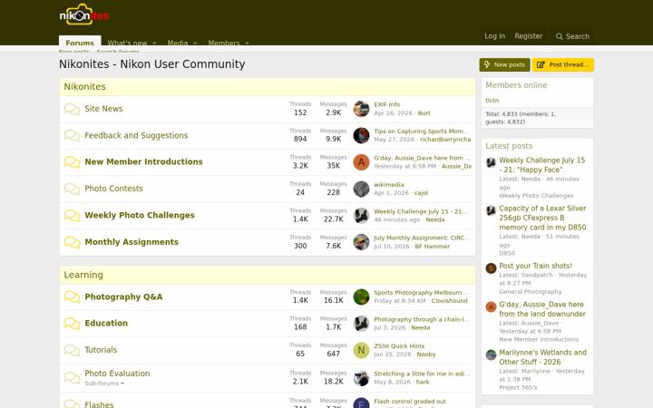
Task: Open the Members tab
Action: tap(224, 43)
